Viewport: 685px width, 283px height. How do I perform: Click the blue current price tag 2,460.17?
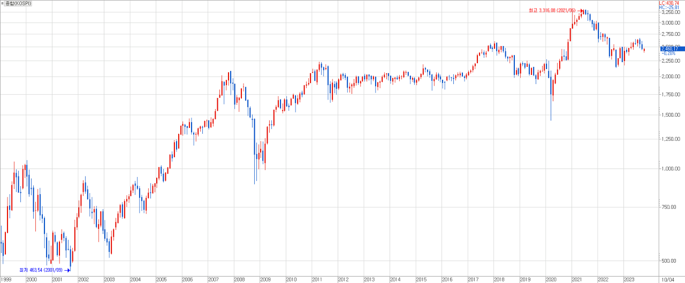click(669, 49)
